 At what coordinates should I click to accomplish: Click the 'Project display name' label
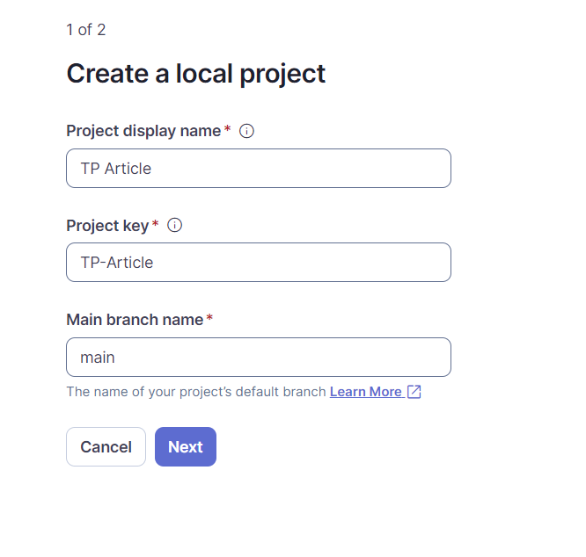click(x=143, y=131)
